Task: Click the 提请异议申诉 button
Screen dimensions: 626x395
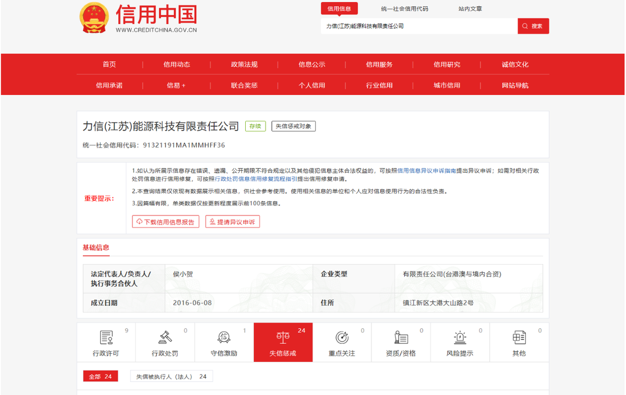Action: (232, 221)
